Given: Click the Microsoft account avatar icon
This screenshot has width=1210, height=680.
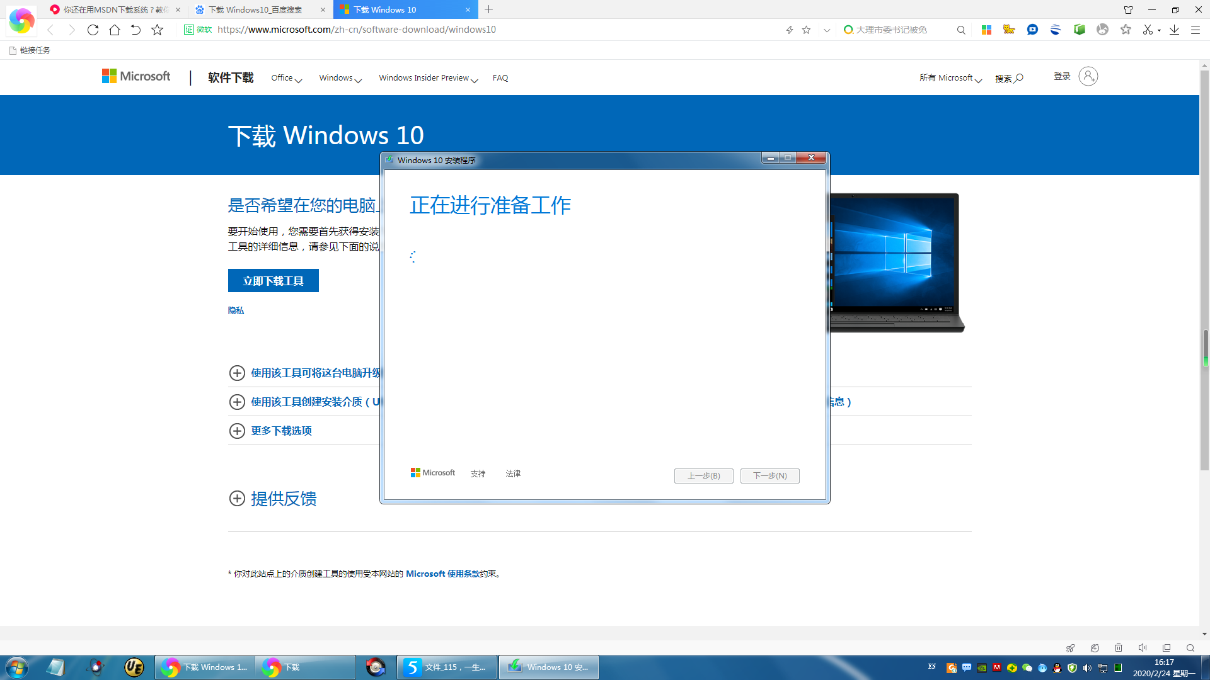Looking at the screenshot, I should coord(1088,76).
